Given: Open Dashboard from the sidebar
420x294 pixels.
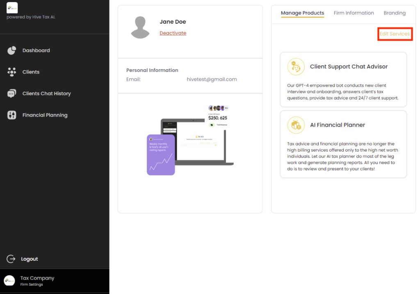Looking at the screenshot, I should click(36, 51).
